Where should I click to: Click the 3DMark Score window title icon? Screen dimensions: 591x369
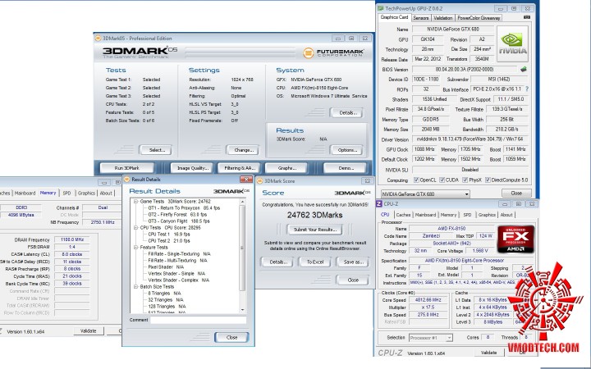(259, 181)
